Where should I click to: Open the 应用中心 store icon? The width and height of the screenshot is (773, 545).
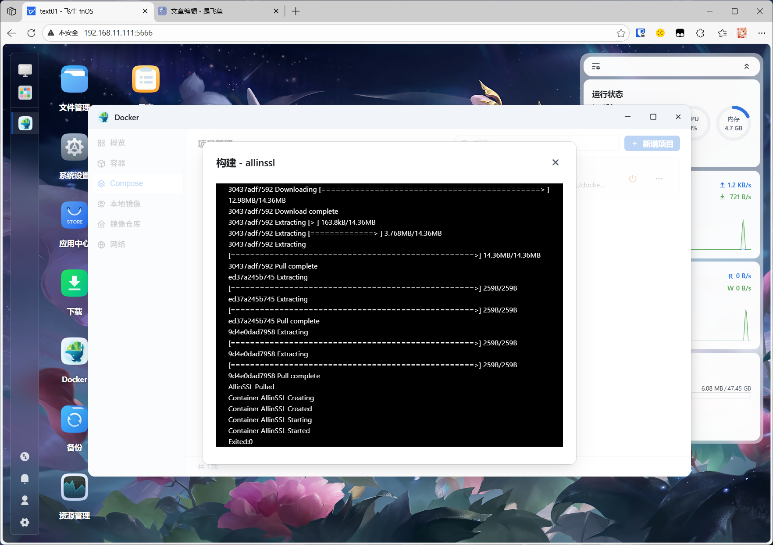(x=74, y=215)
